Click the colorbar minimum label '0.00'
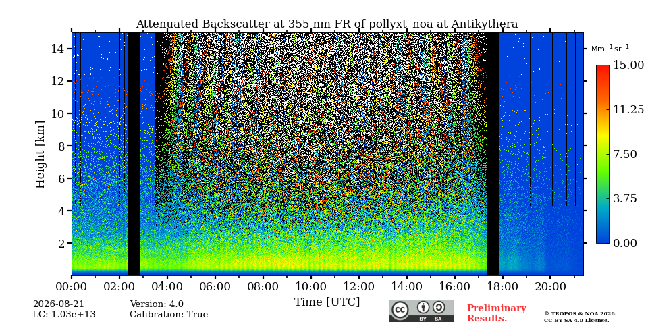Image resolution: width=648 pixels, height=324 pixels. click(625, 243)
